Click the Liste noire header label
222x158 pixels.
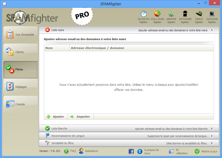[58, 30]
